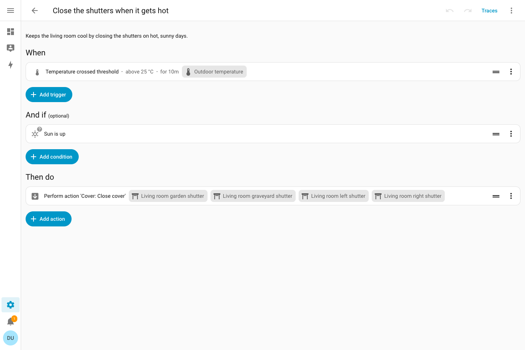This screenshot has width=525, height=350.
Task: Open the Traces link
Action: coord(489,11)
